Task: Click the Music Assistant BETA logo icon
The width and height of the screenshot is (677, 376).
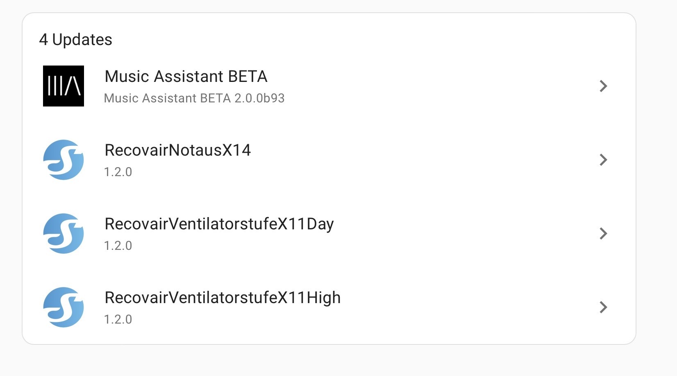Action: (64, 86)
